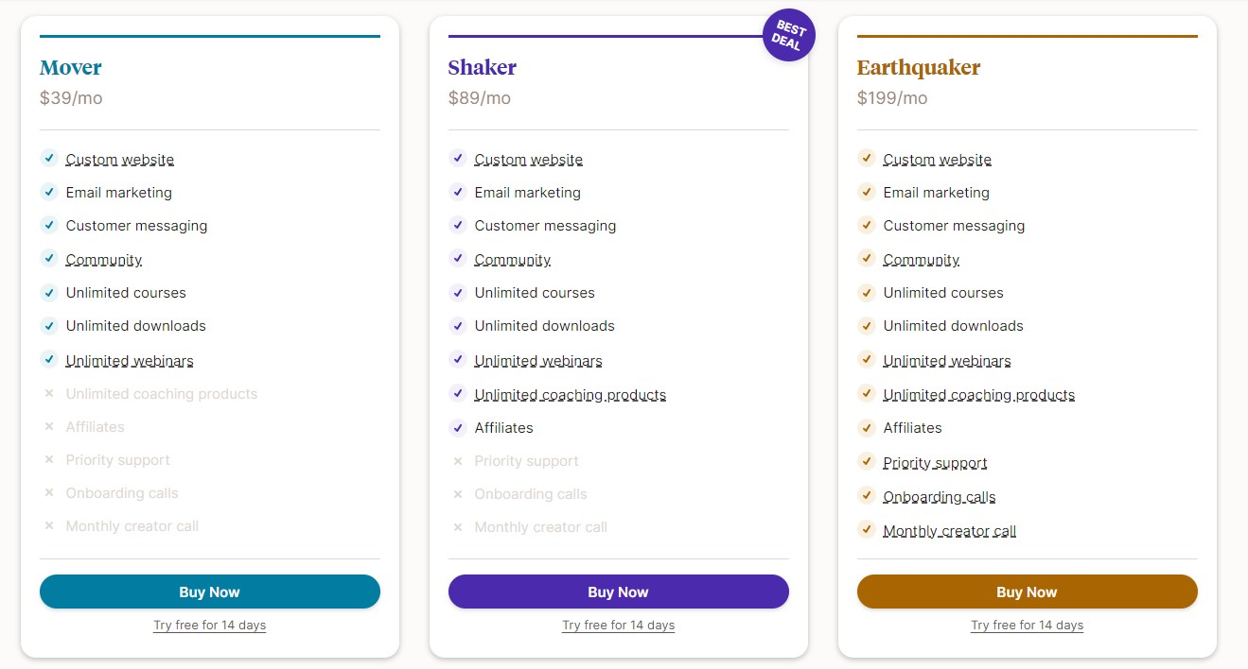The width and height of the screenshot is (1248, 669).
Task: Click the X icon next to Mover's Affiliates
Action: (x=49, y=427)
